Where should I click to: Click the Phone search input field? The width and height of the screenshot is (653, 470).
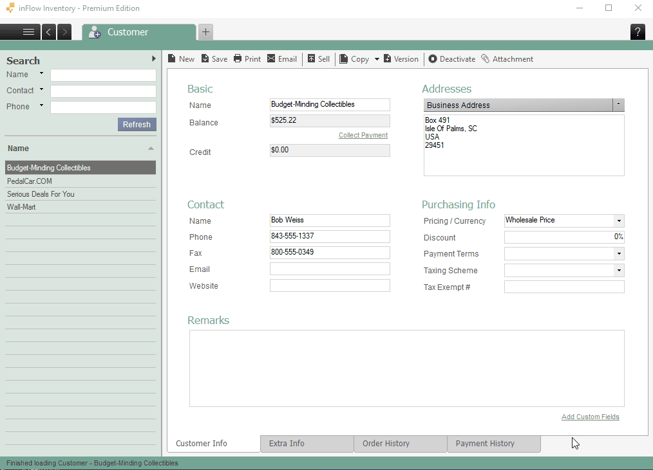(x=103, y=107)
